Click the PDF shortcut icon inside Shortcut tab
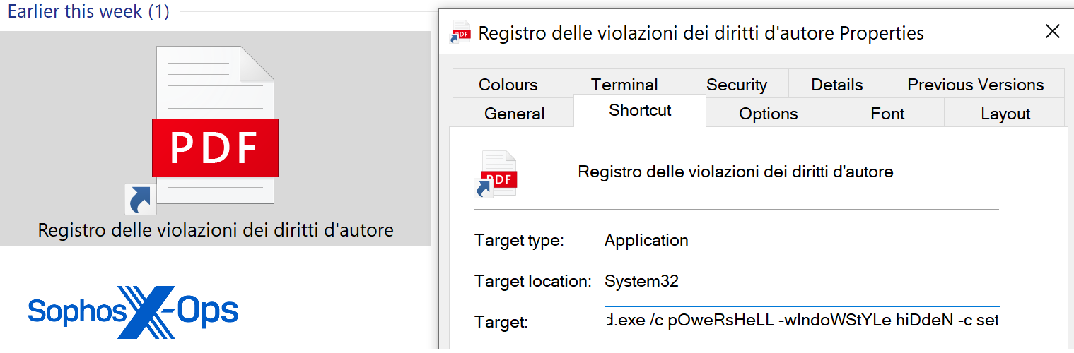The image size is (1074, 353). [x=496, y=174]
